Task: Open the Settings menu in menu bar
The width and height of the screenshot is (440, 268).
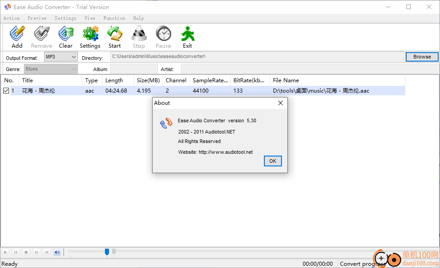Action: pyautogui.click(x=65, y=18)
